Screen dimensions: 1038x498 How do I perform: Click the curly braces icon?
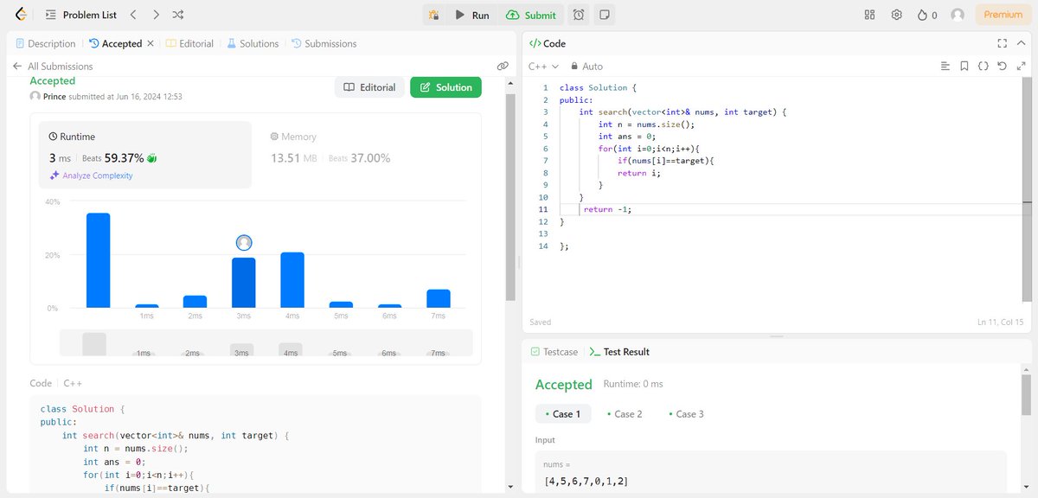(x=984, y=66)
